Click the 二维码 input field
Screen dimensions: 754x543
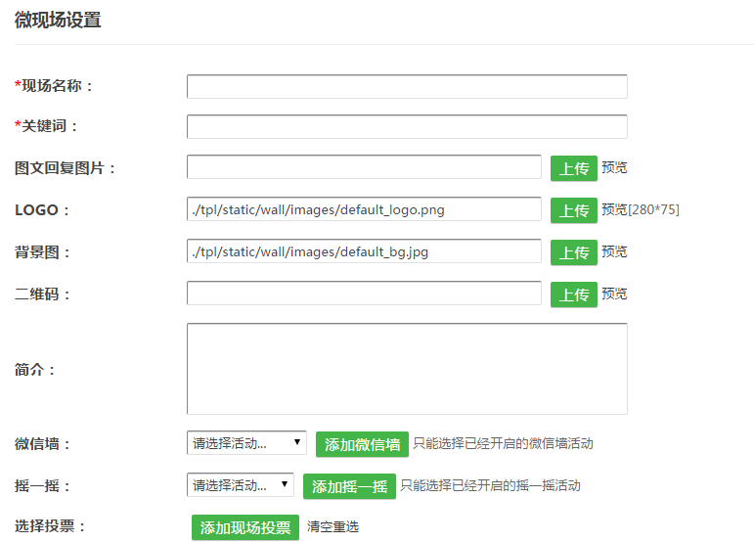tap(363, 294)
